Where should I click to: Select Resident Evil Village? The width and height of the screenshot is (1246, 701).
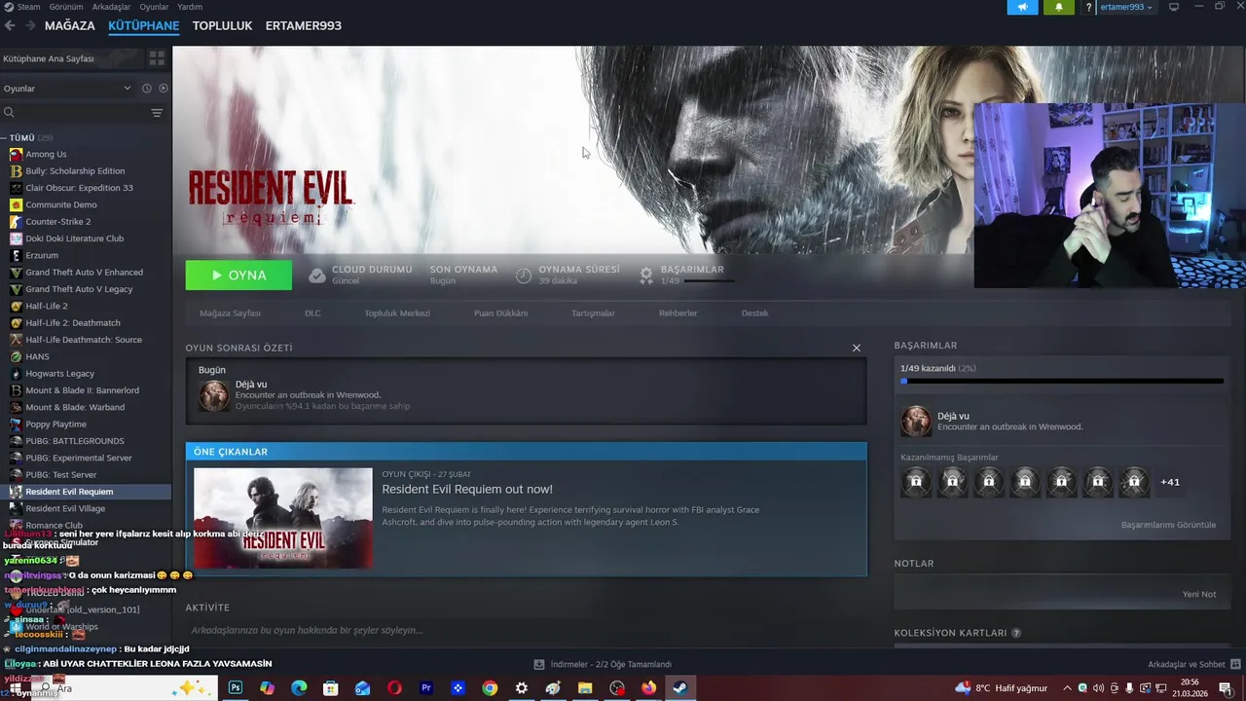(x=65, y=508)
